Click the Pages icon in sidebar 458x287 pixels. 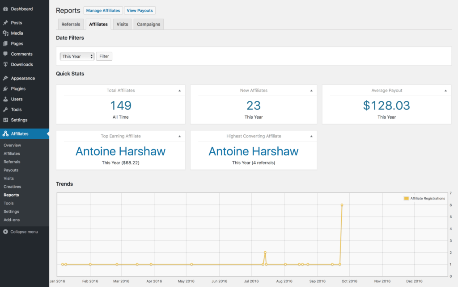click(x=5, y=44)
